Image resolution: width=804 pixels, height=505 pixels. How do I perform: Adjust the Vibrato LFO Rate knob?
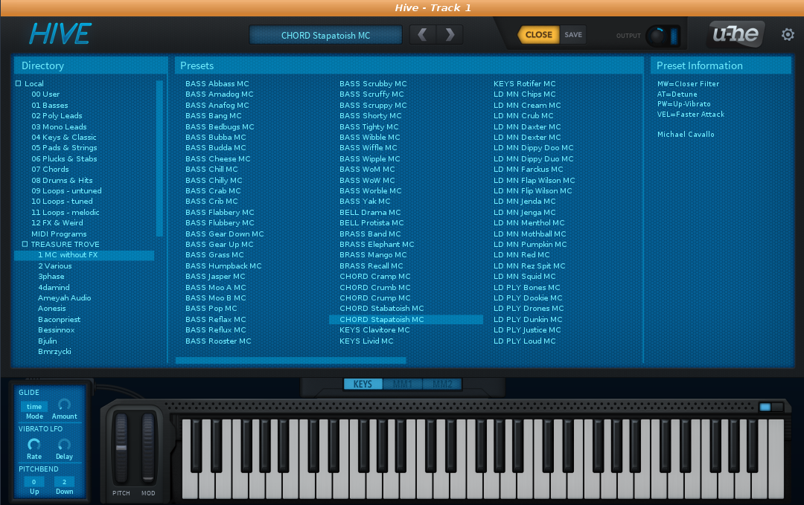pyautogui.click(x=33, y=445)
